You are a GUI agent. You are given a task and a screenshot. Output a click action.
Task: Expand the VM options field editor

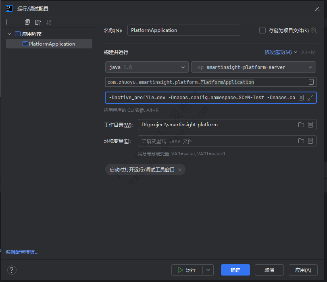click(310, 98)
